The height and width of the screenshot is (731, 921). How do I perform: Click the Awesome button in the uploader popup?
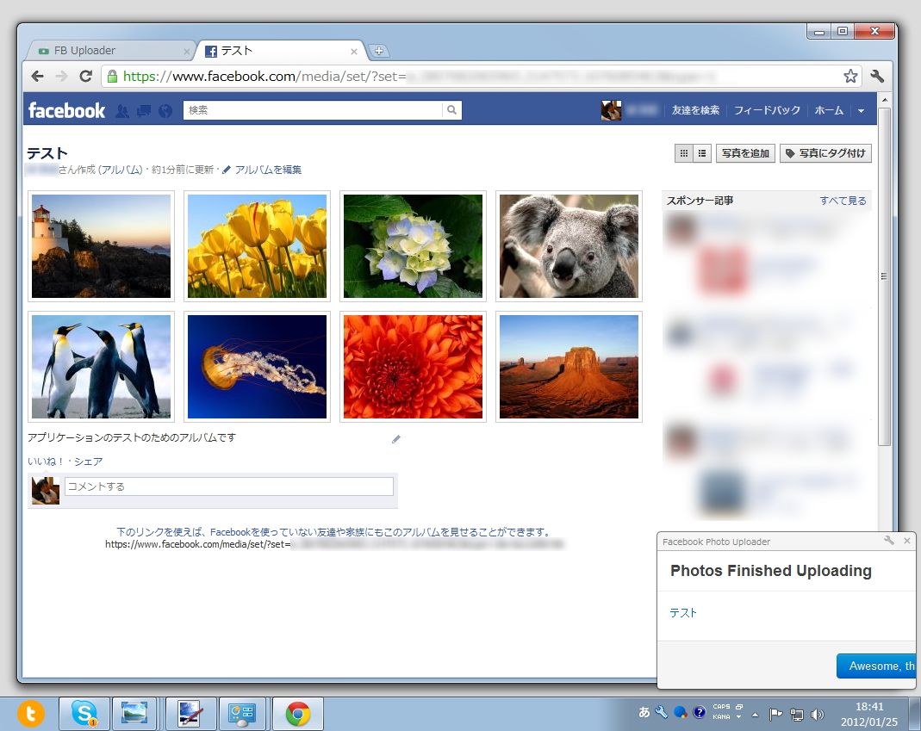(x=875, y=666)
